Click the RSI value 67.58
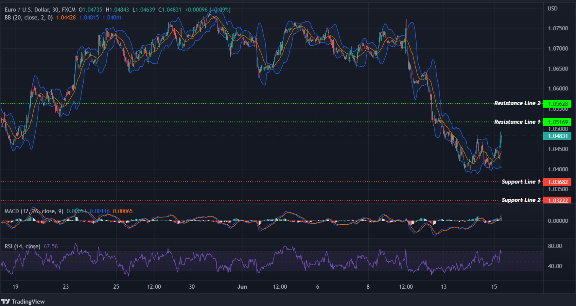 coord(51,246)
